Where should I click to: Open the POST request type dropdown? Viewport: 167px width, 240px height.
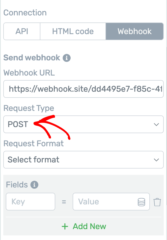click(83, 124)
